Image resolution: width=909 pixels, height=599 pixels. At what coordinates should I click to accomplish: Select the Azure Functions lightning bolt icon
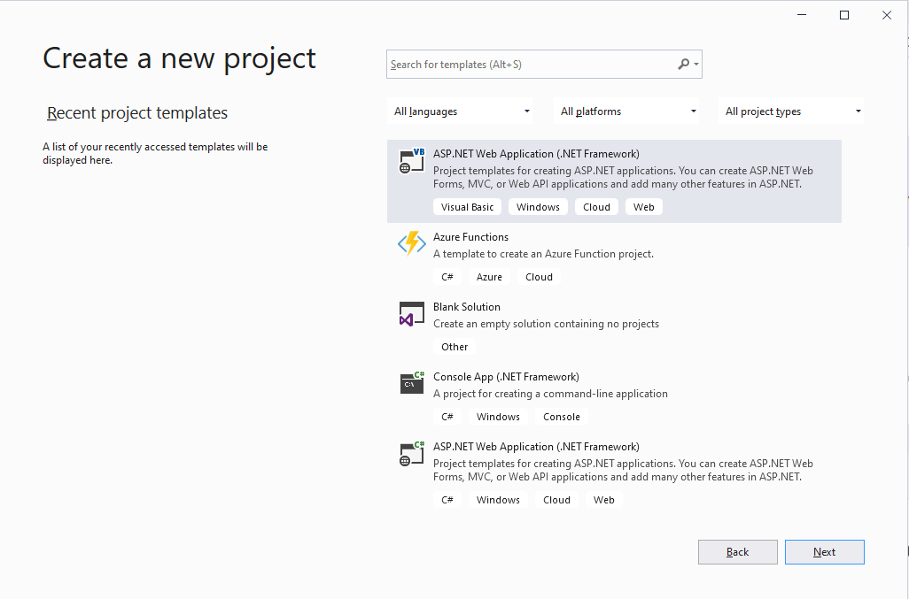click(x=411, y=243)
